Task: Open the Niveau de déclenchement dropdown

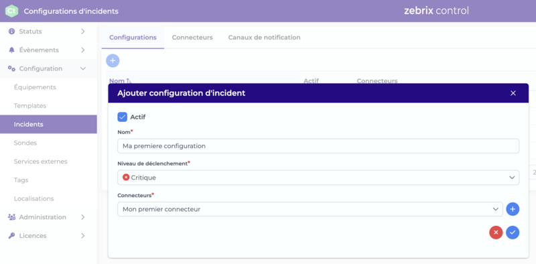Action: 318,178
